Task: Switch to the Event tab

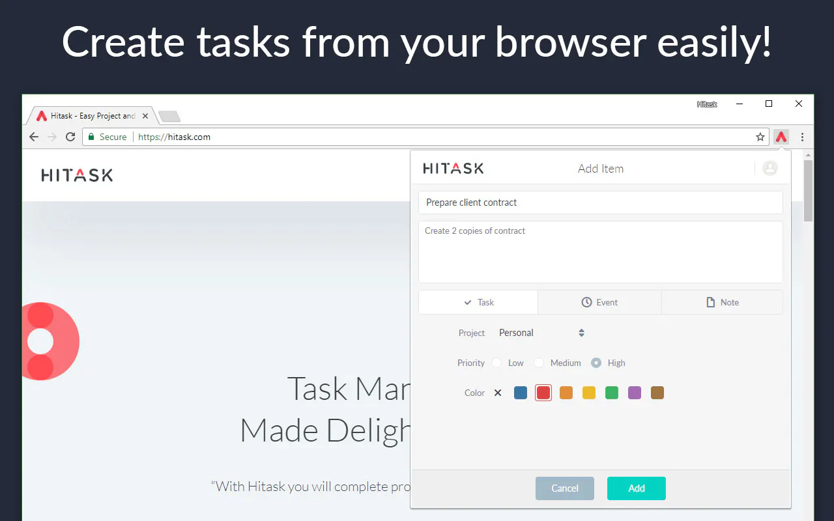Action: 599,302
